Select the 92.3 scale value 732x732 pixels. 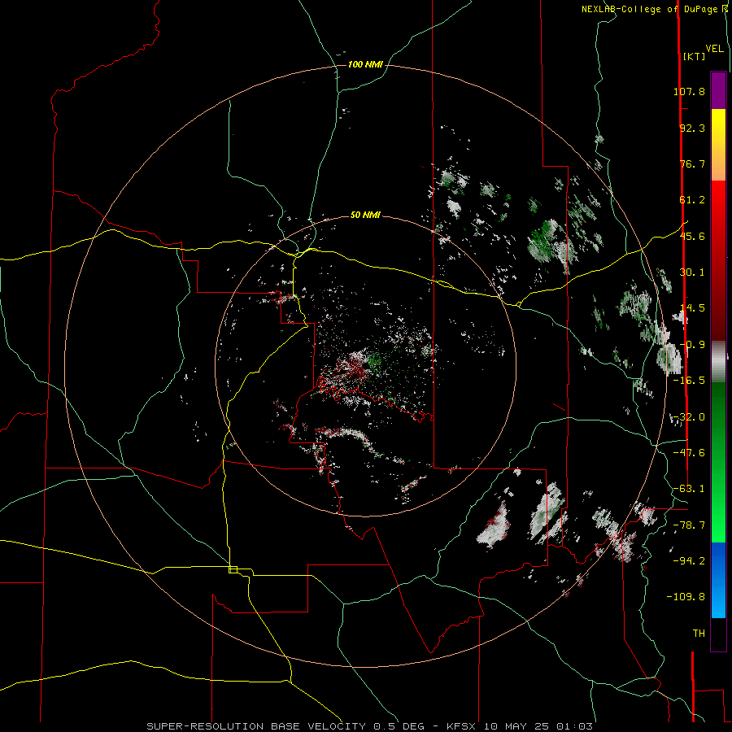[692, 128]
